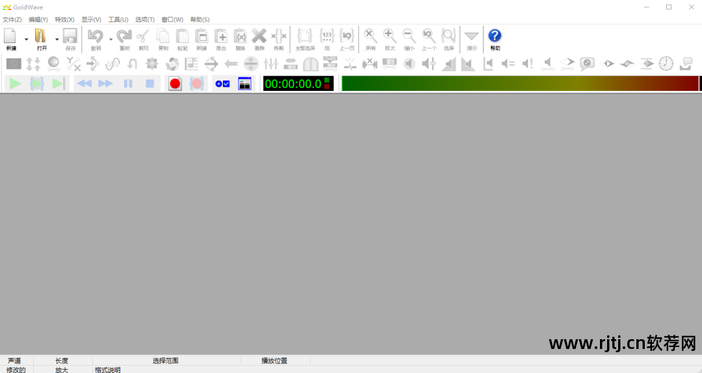The image size is (702, 373).
Task: Click the clock time-warp effect icon
Action: point(666,64)
